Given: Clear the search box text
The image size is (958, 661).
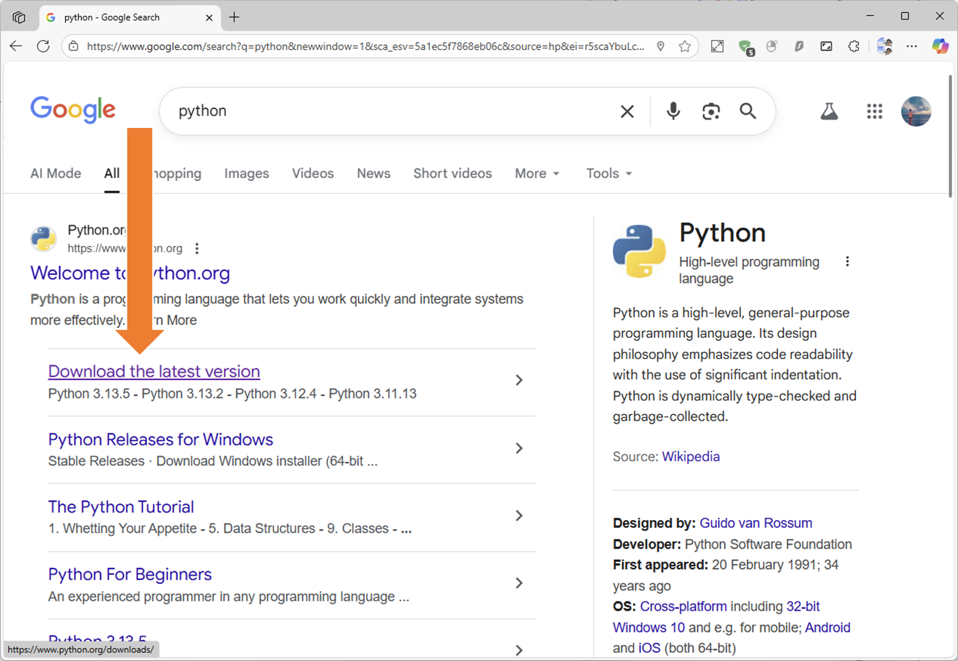Looking at the screenshot, I should 627,111.
